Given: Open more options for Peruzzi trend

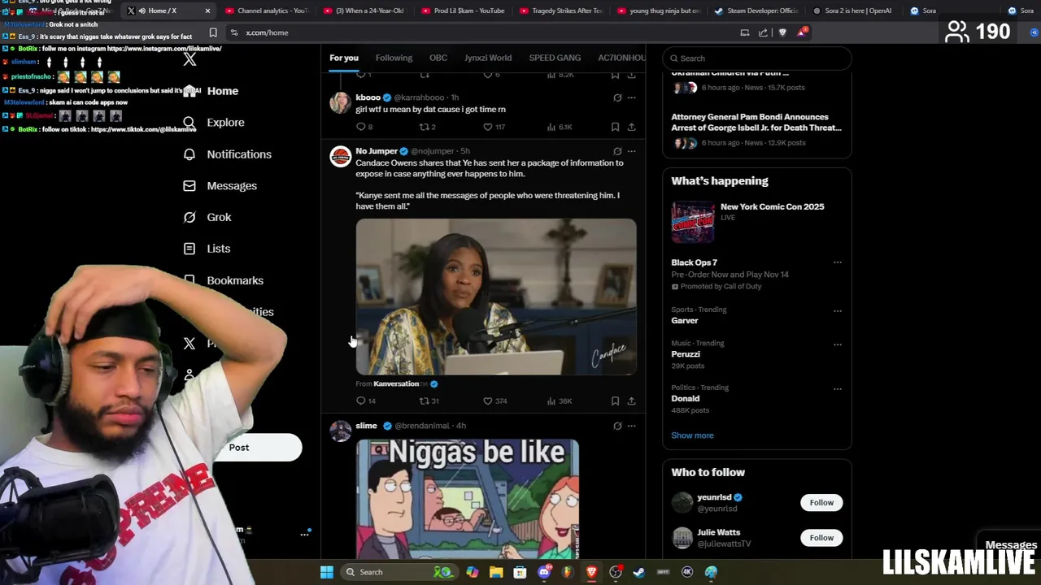Looking at the screenshot, I should click(x=837, y=344).
